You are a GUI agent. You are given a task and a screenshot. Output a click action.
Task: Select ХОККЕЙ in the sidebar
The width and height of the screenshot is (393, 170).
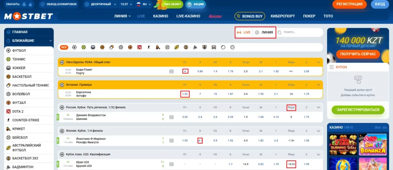coord(29,68)
